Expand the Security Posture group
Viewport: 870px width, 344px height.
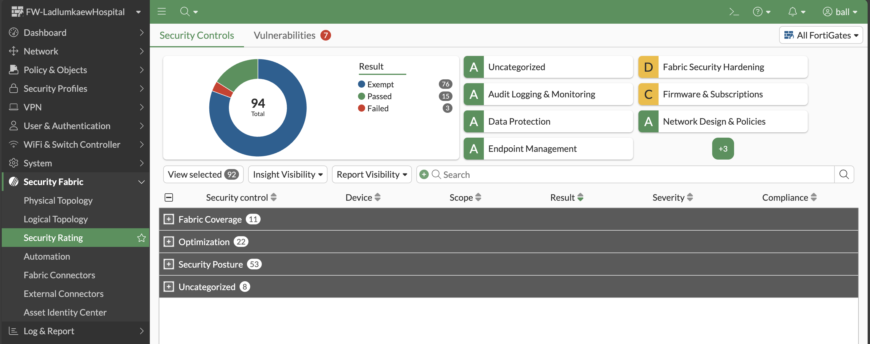point(169,264)
